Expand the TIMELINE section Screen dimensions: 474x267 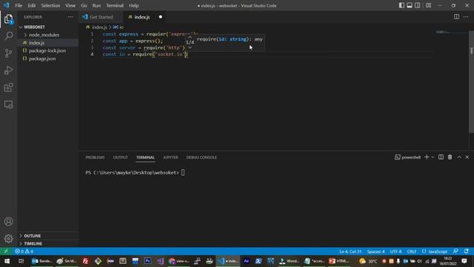point(48,243)
